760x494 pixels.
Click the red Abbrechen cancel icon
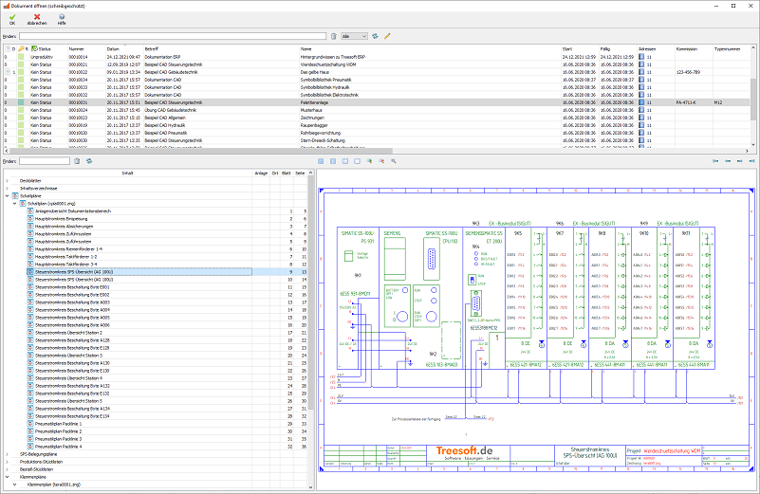point(36,18)
